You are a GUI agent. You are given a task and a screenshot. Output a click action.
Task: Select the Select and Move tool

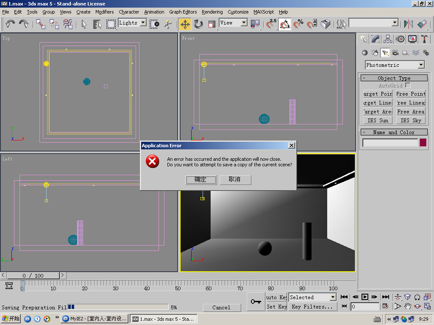(x=185, y=24)
